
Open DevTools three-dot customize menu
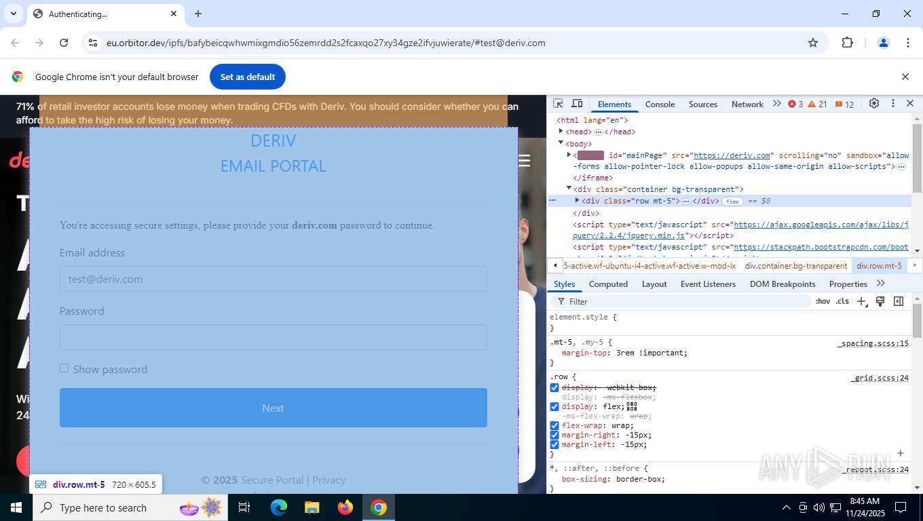point(893,104)
